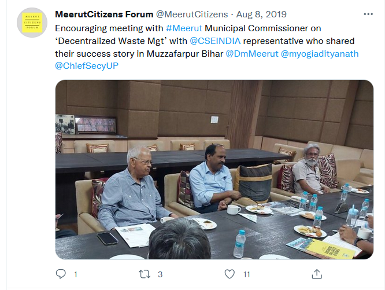Viewport: 385px width, 290px height.
Task: Visit the @CSEINDIA mention
Action: (x=215, y=41)
